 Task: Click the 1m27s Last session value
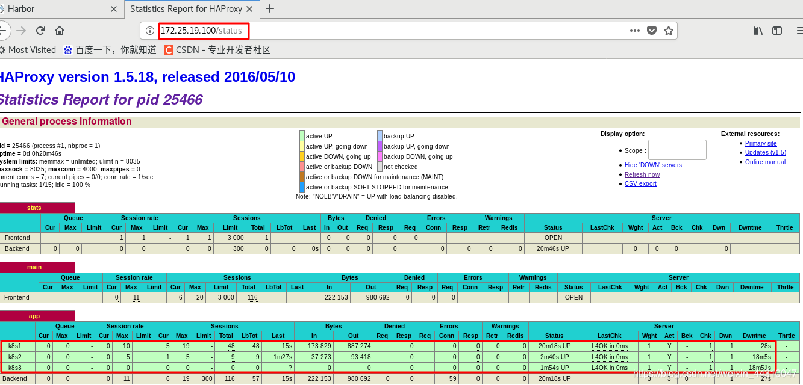[x=283, y=357]
